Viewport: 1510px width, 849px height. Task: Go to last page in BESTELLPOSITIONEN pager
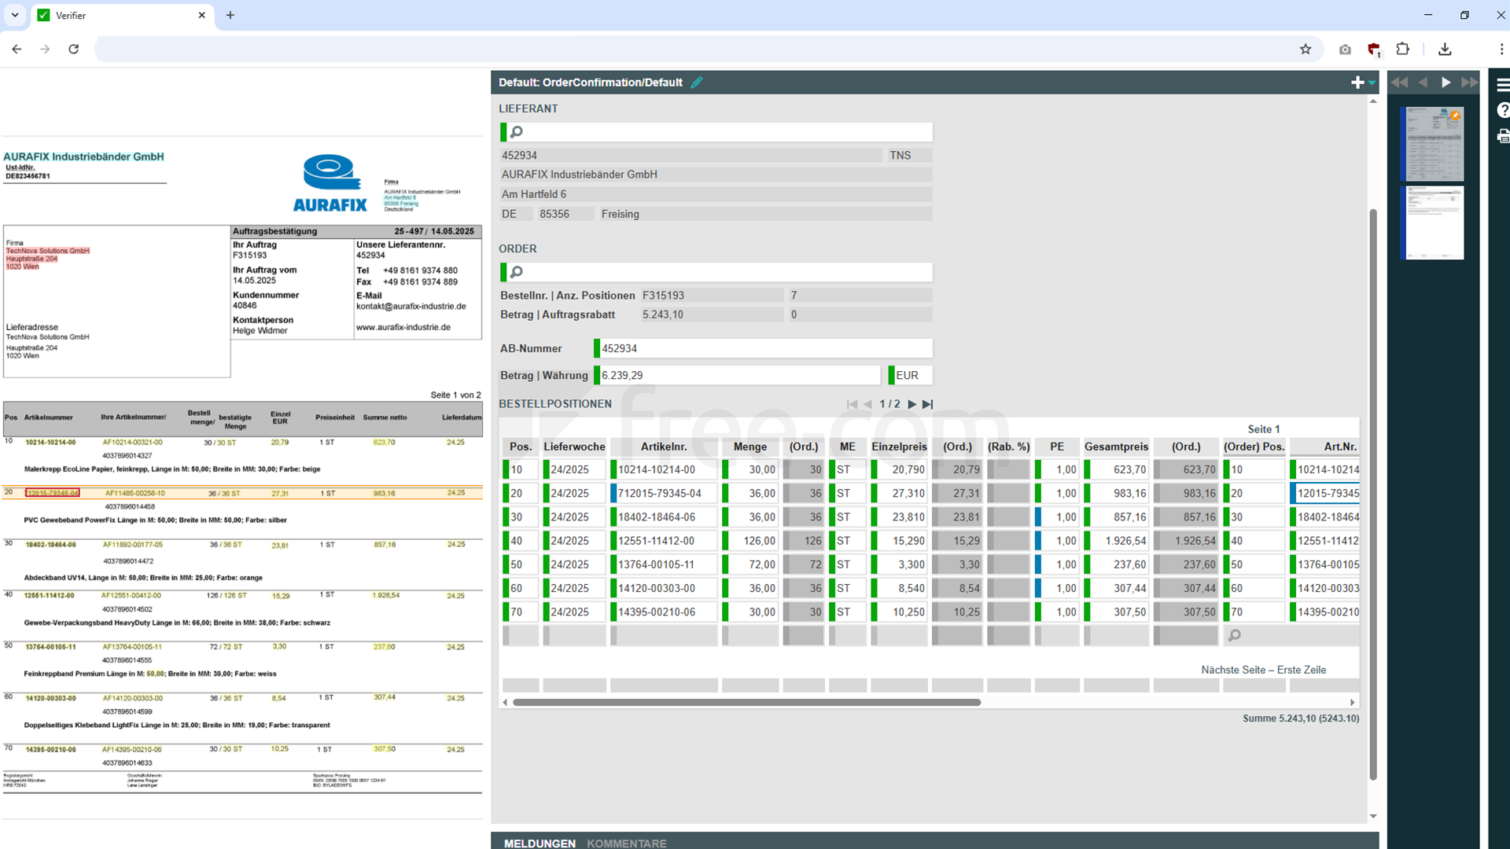point(928,404)
